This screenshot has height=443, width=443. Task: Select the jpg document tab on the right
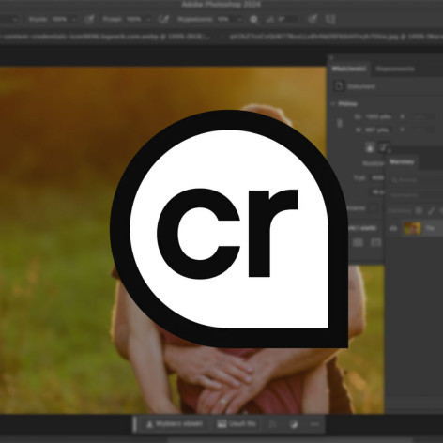[x=335, y=37]
